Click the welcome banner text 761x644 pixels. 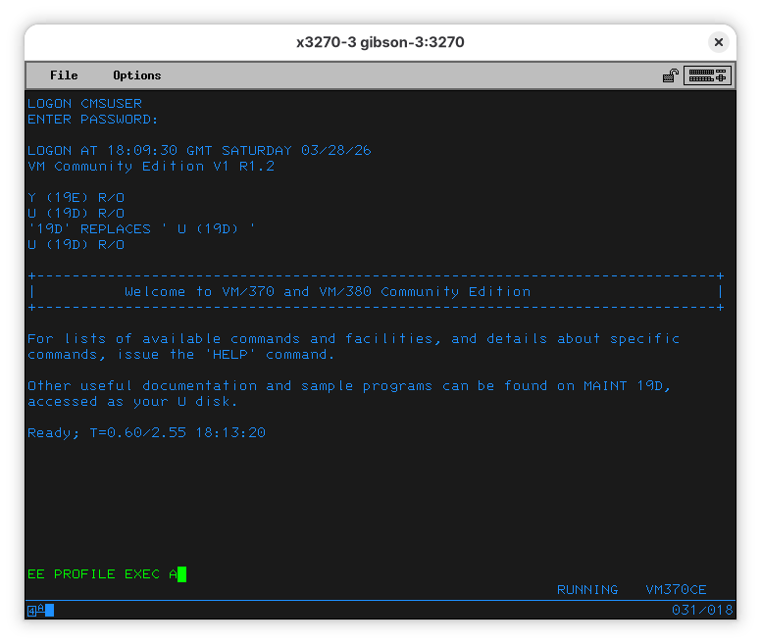point(328,292)
